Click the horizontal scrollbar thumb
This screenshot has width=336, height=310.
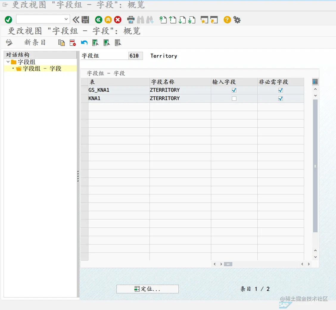point(228,264)
